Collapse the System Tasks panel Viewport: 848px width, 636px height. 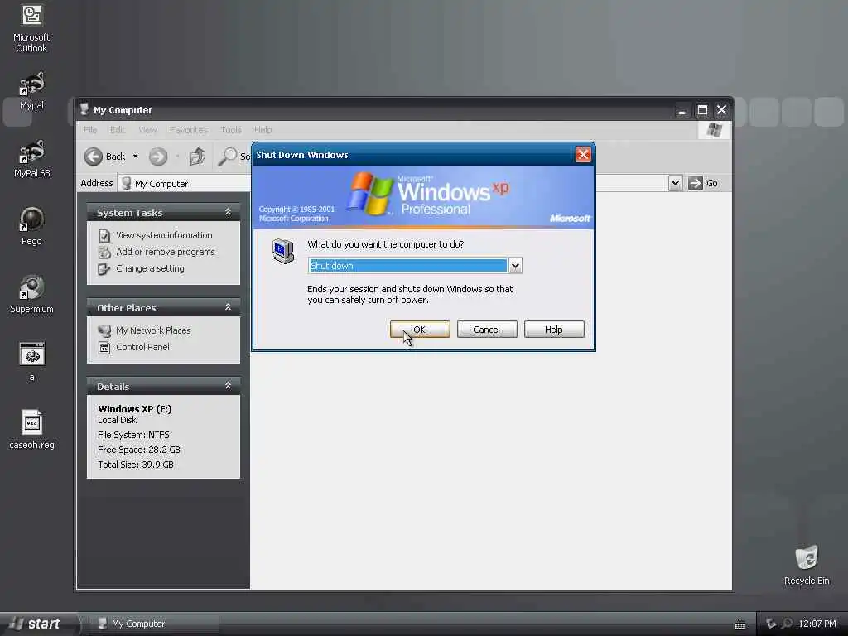[228, 212]
